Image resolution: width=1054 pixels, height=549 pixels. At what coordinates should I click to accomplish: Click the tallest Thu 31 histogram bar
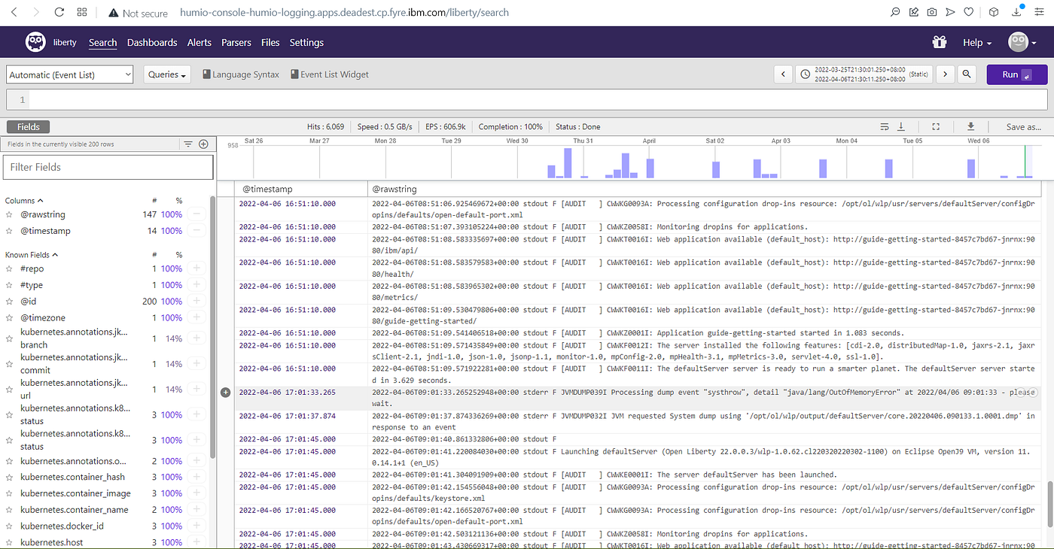pos(568,162)
